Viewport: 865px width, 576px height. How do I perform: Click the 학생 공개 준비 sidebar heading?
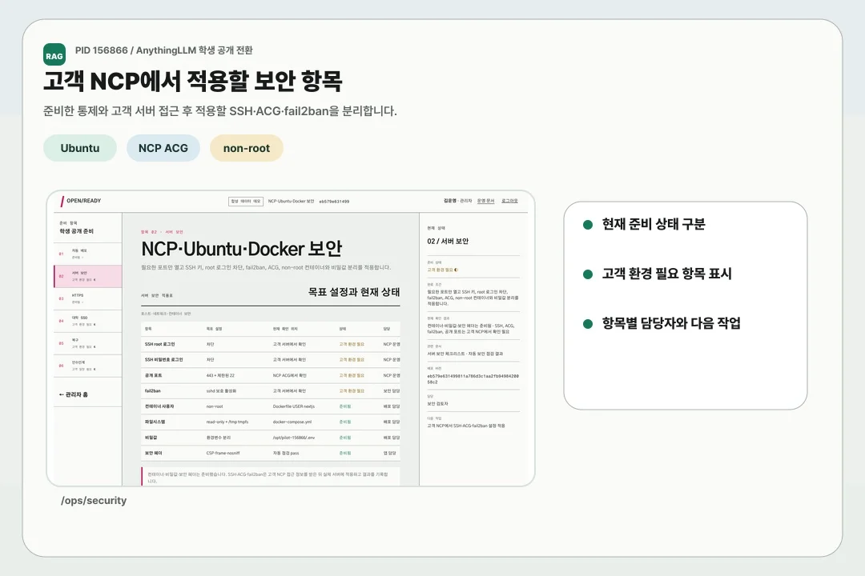pyautogui.click(x=77, y=231)
